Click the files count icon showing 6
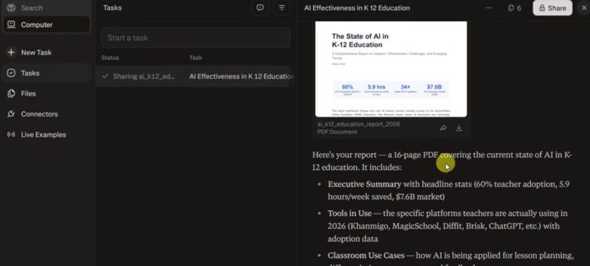Image resolution: width=590 pixels, height=266 pixels. [x=514, y=8]
